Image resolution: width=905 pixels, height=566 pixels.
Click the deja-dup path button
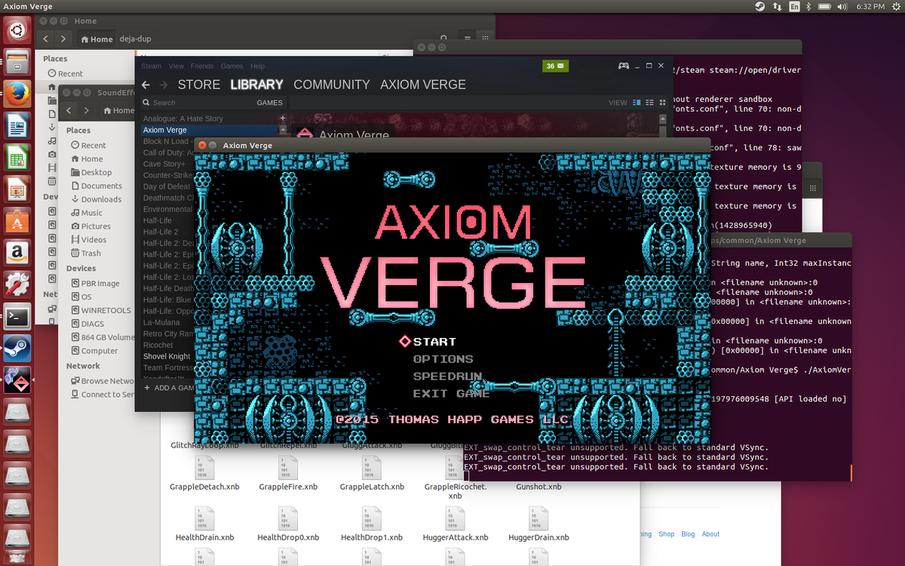click(x=137, y=39)
